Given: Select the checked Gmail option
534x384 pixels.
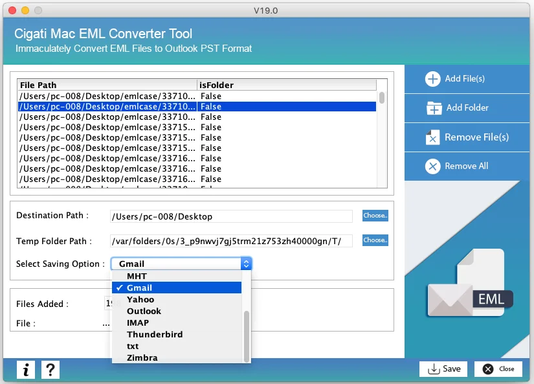Looking at the screenshot, I should click(177, 288).
